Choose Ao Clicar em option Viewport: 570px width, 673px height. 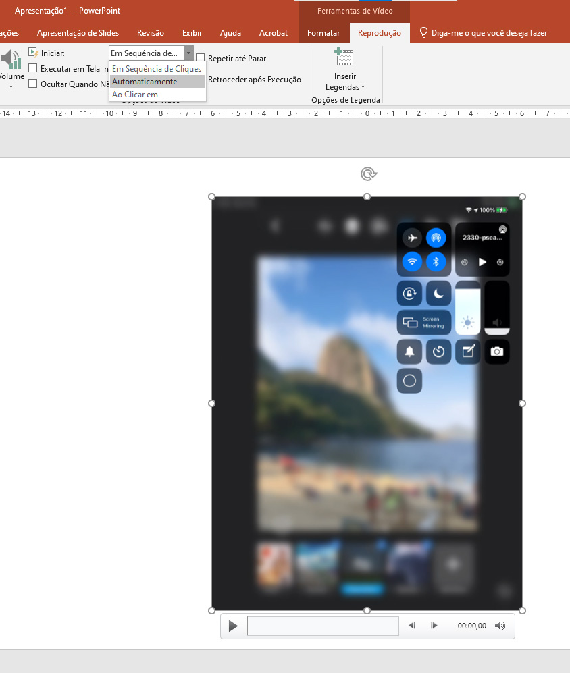tap(157, 95)
